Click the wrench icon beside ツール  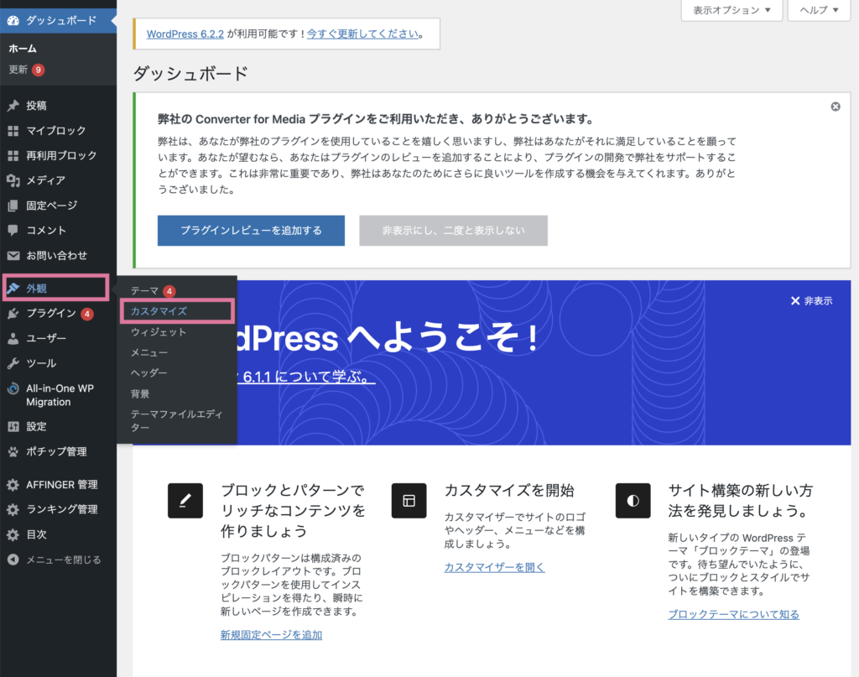click(13, 363)
